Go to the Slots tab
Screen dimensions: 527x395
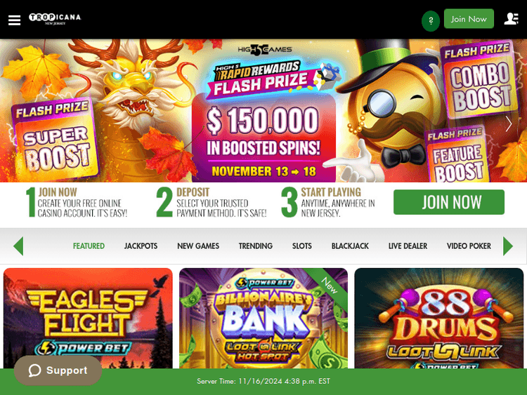coord(302,246)
